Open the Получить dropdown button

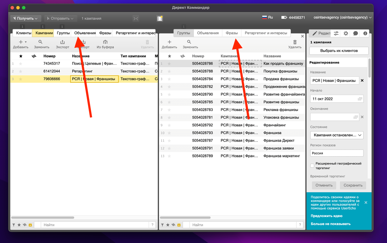(x=26, y=18)
